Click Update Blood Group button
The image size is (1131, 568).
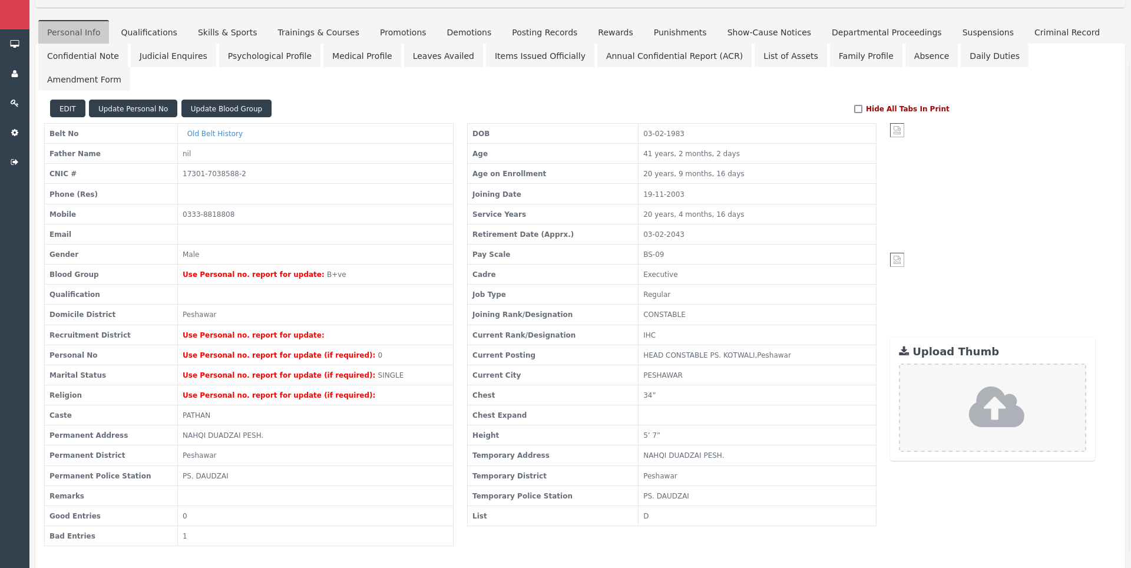(x=226, y=108)
